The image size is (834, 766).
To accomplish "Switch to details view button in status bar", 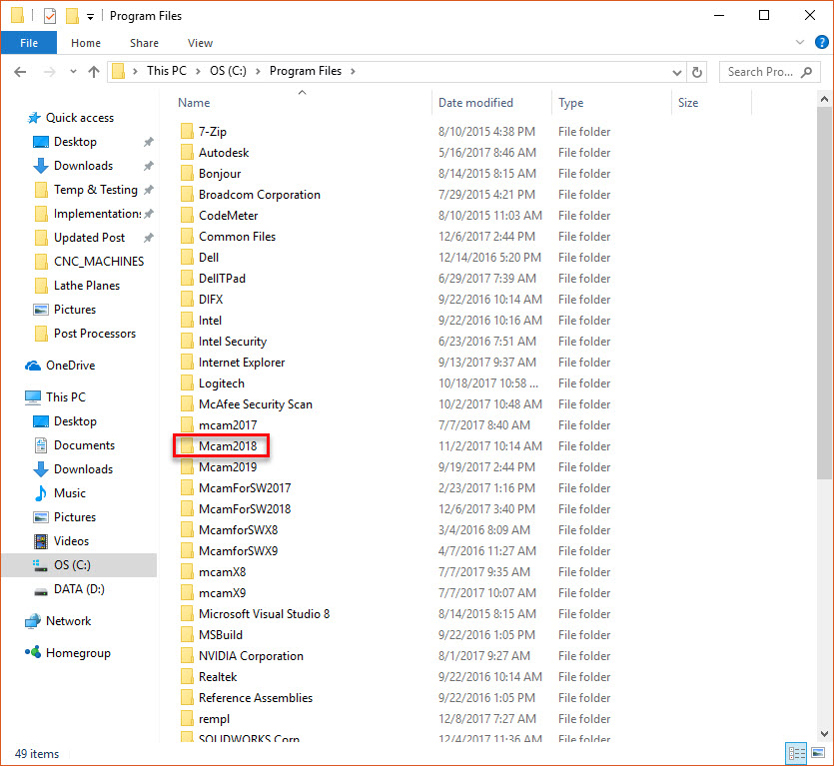I will point(796,753).
